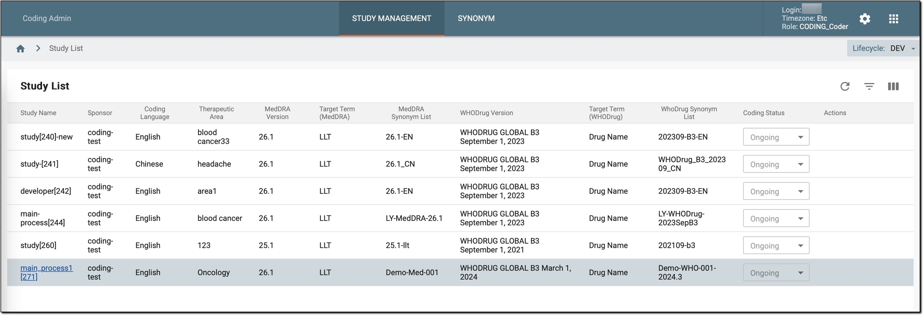923x315 pixels.
Task: Click the Coding Status column header
Action: 764,113
